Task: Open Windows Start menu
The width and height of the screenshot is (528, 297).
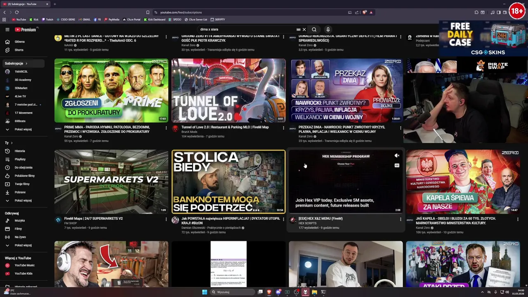Action: 204,292
